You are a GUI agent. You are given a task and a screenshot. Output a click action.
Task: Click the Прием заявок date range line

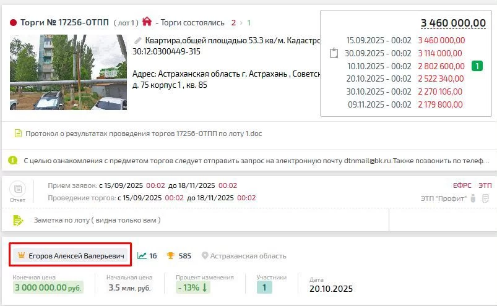tap(142, 185)
